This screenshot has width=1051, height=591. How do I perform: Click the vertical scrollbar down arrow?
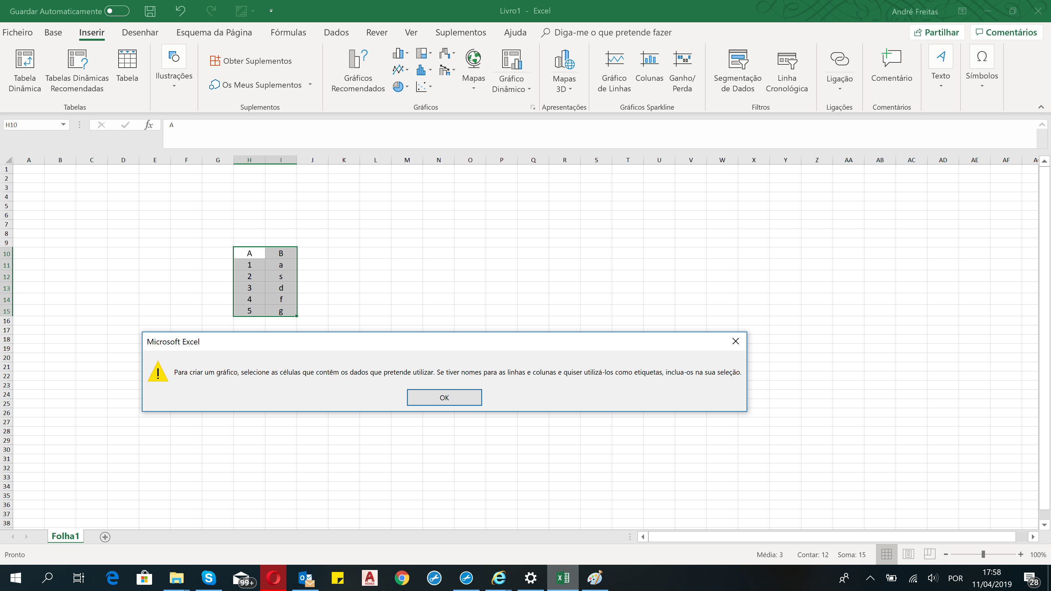click(x=1044, y=525)
